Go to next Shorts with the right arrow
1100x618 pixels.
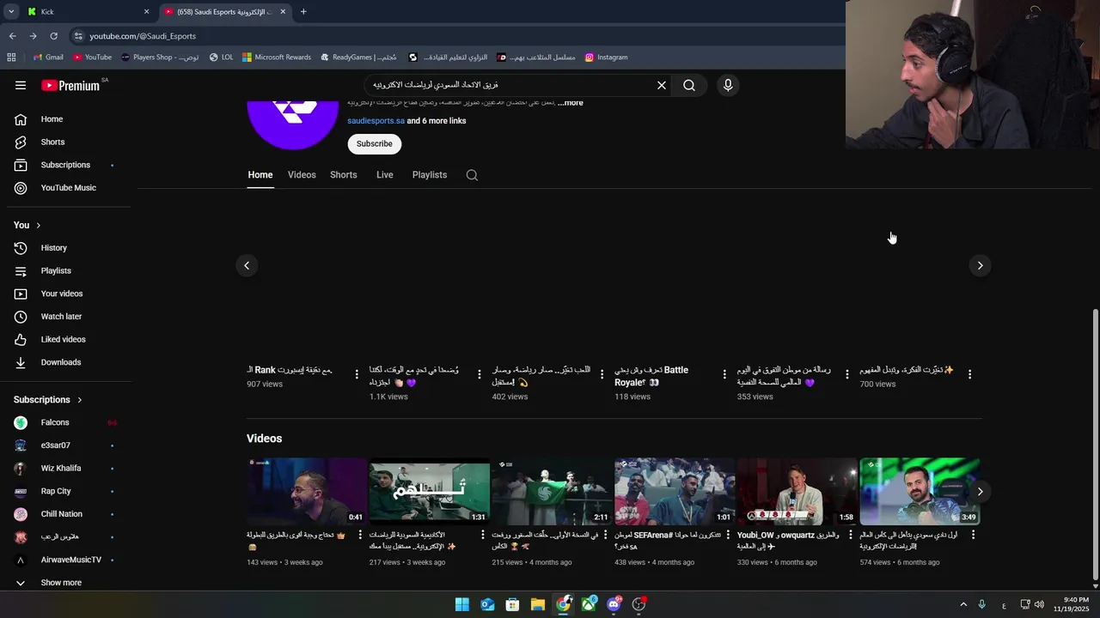(x=980, y=265)
